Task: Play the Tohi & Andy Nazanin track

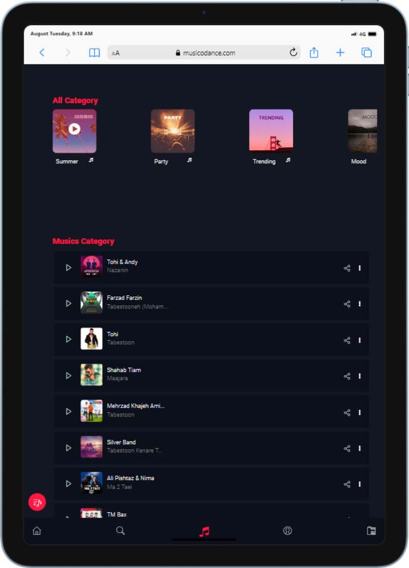Action: [x=68, y=268]
